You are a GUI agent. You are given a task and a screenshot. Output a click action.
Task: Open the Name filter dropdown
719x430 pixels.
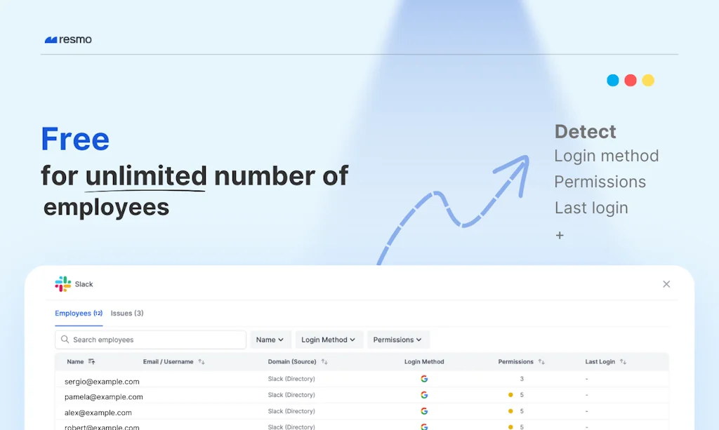pos(270,340)
